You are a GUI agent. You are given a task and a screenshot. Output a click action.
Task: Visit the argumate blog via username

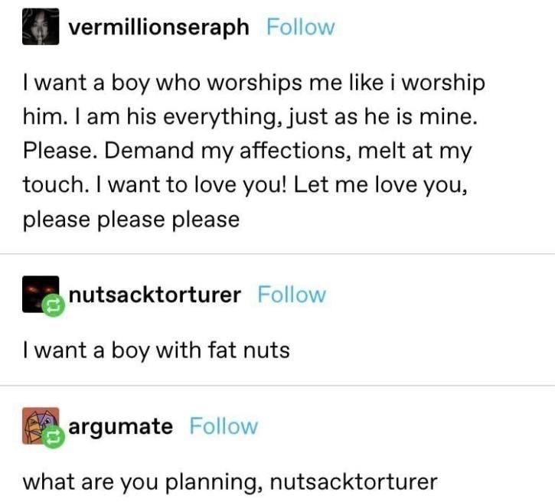[121, 426]
